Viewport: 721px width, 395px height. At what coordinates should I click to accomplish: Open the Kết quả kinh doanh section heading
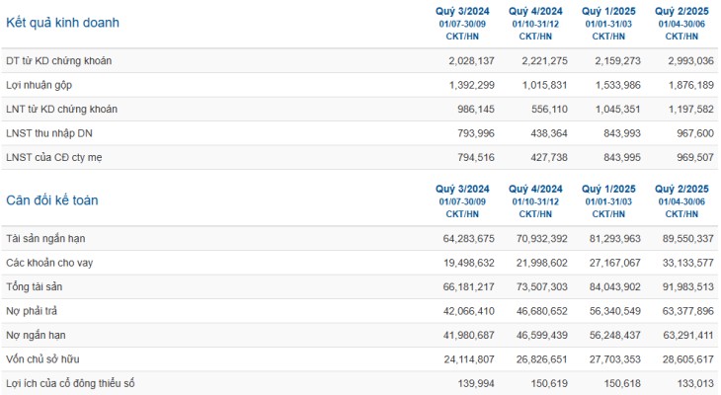tap(62, 23)
